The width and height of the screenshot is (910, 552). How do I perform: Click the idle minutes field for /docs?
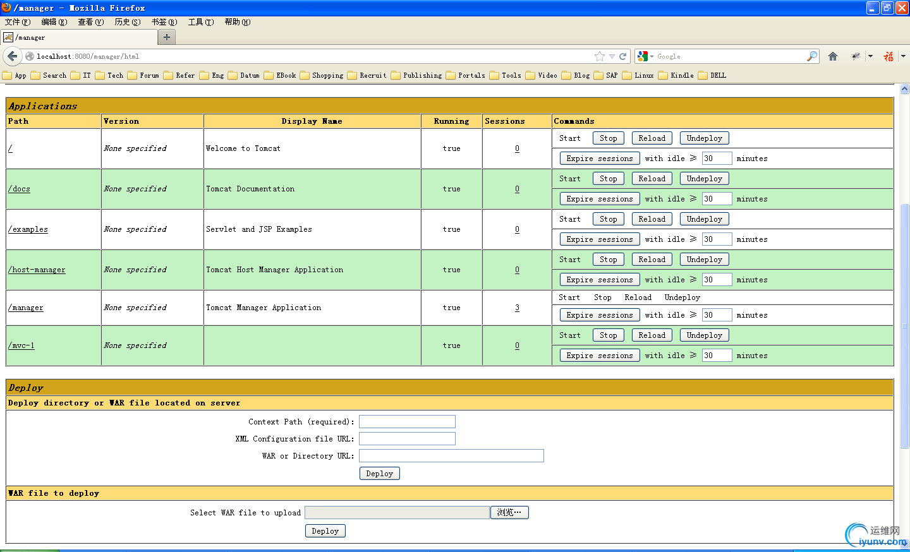717,199
